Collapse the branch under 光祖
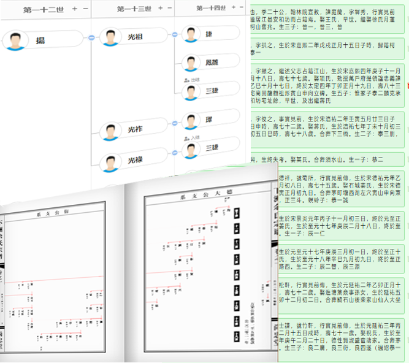 (x=176, y=35)
